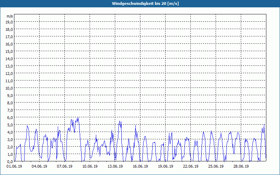Image resolution: width=280 pixels, height=175 pixels.
Task: Select the final peak at the month's end
Action: [264, 125]
